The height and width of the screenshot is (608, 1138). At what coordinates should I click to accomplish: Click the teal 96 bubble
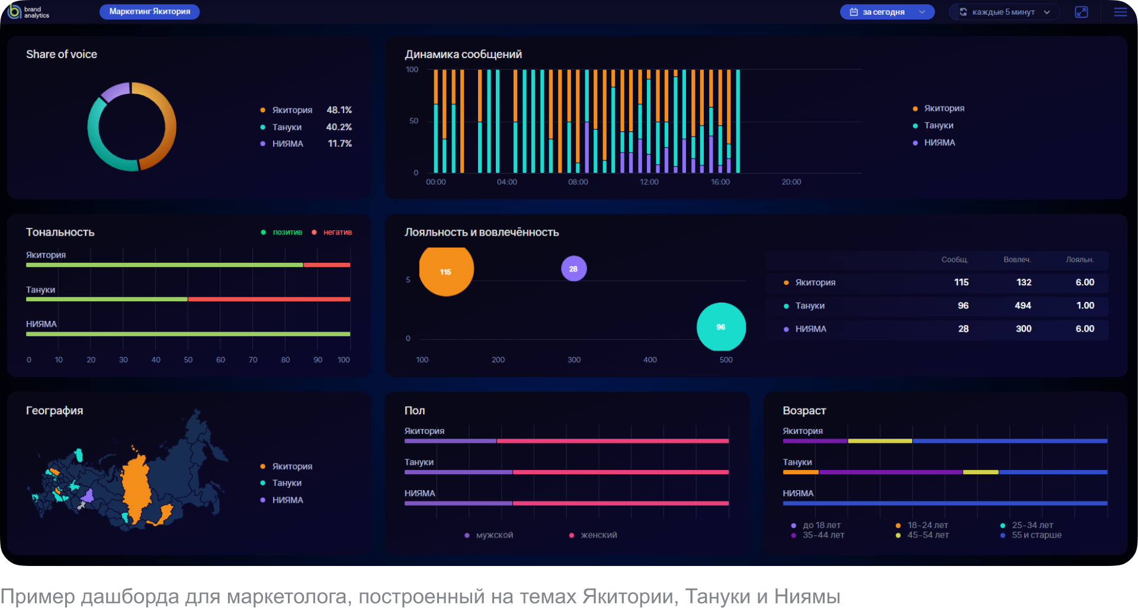(x=721, y=327)
